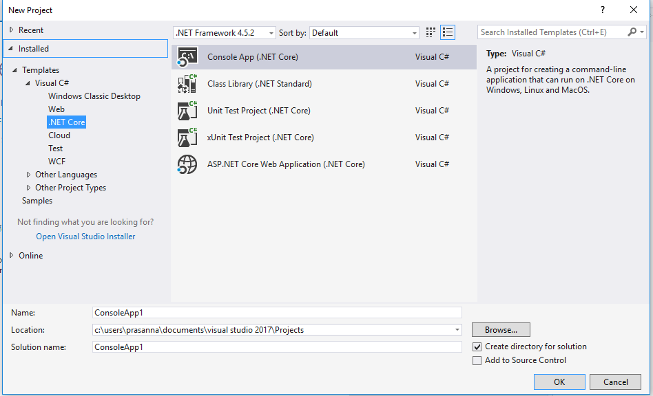This screenshot has width=653, height=396.
Task: Enable Add to Source Control checkbox
Action: point(477,360)
